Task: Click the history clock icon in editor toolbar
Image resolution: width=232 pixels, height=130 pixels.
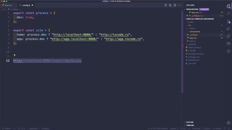Action: pos(165,5)
